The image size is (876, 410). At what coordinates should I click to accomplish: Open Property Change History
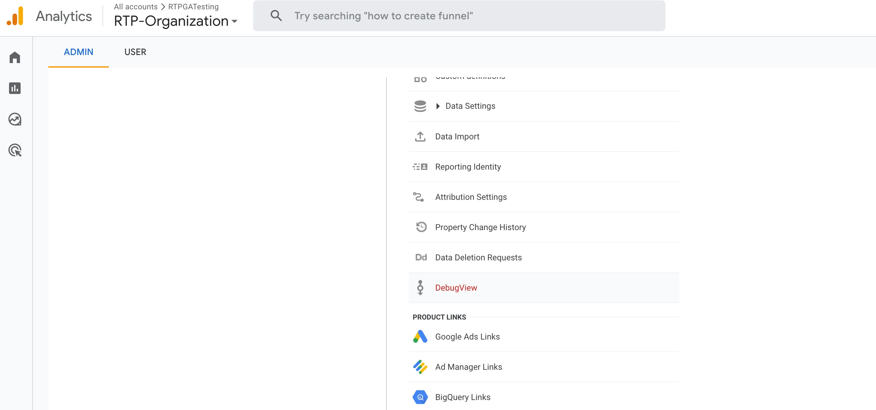pos(480,227)
